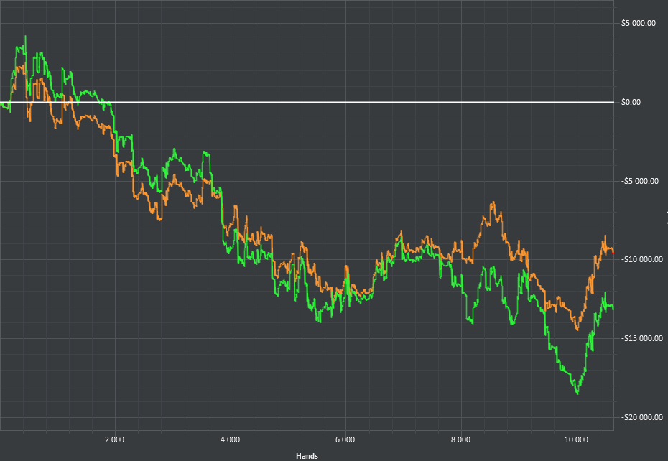Click the green line's highest peak at chart start
Screen dimensions: 668x461
(x=26, y=37)
